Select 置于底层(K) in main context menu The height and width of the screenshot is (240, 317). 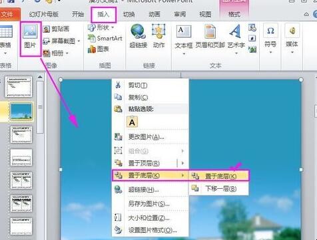click(x=150, y=176)
